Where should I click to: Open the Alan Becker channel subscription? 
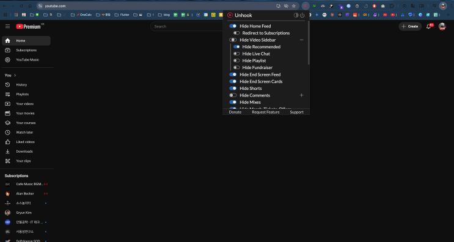point(26,194)
